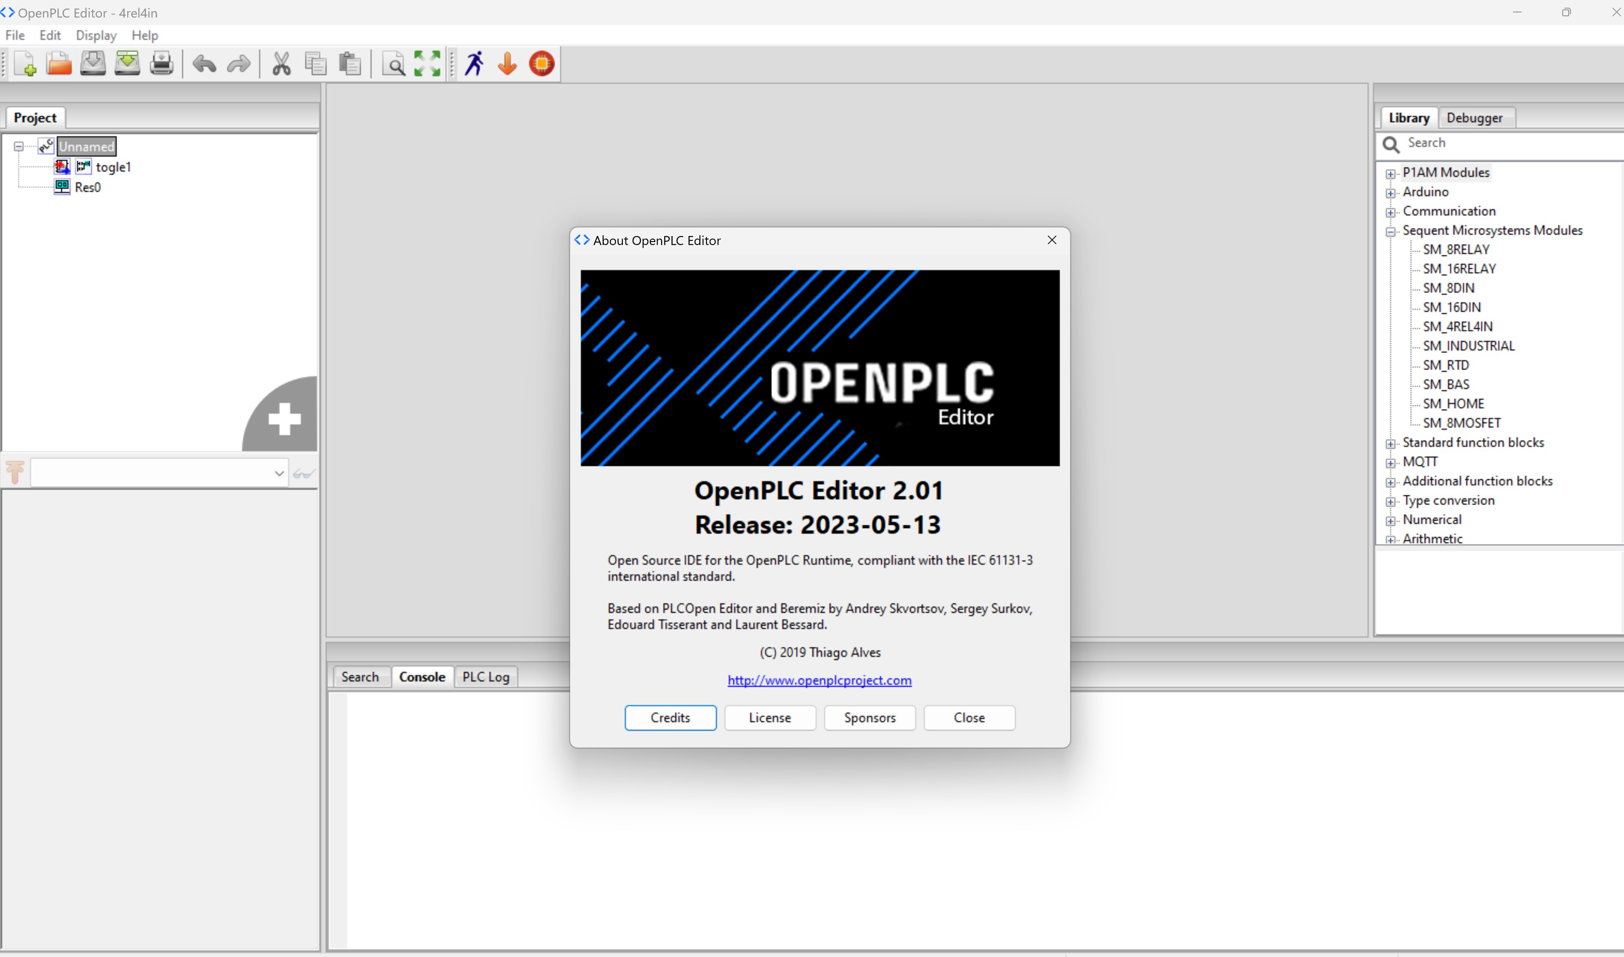
Task: Click the Cut scissors icon
Action: (281, 63)
